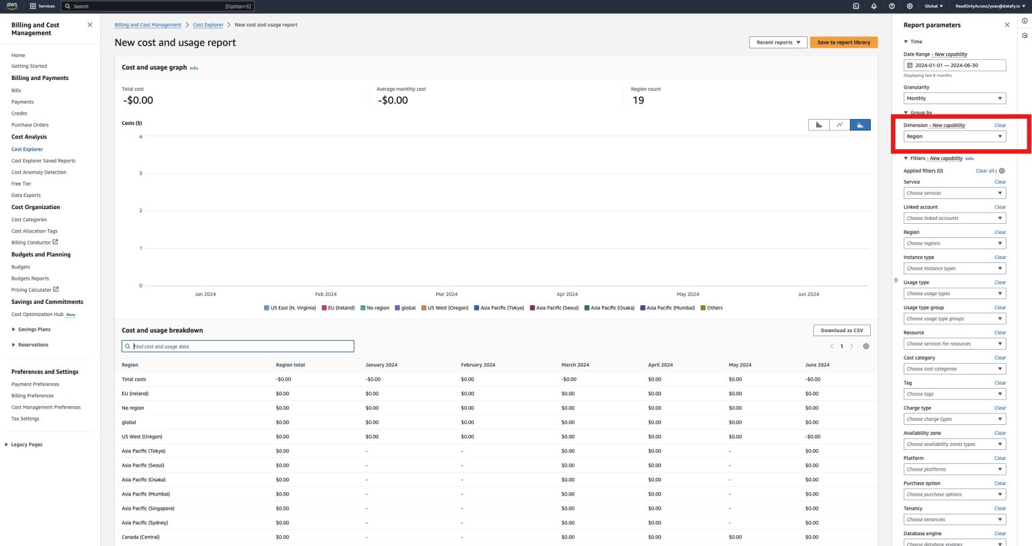This screenshot has height=546, width=1032.
Task: Click the cost and usage search field
Action: click(237, 346)
